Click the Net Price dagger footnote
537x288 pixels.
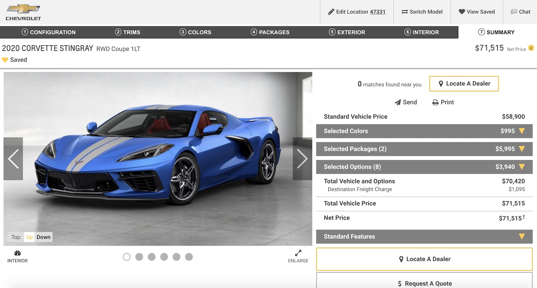coord(524,217)
